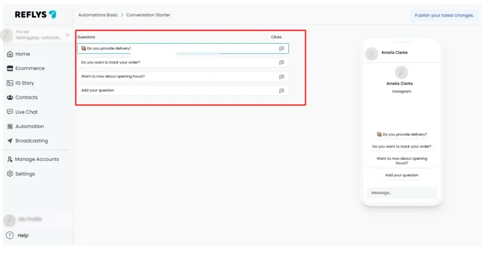Screen dimensions: 482x257
Task: Open the Broadcasting paper-plane icon
Action: 10,141
